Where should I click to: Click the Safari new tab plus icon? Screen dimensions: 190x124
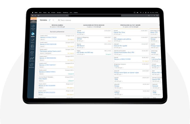[x=154, y=15]
